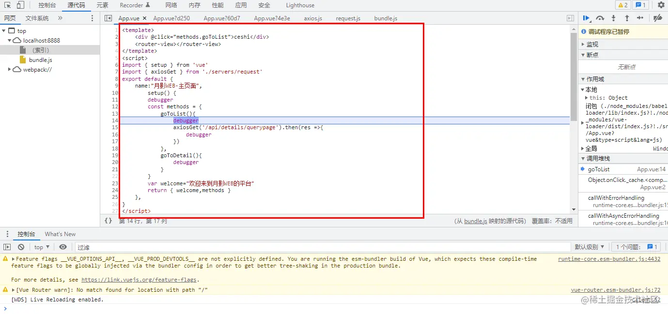Collapse the 本地 local scope
Viewport: 668px width, 314px height.
point(583,90)
